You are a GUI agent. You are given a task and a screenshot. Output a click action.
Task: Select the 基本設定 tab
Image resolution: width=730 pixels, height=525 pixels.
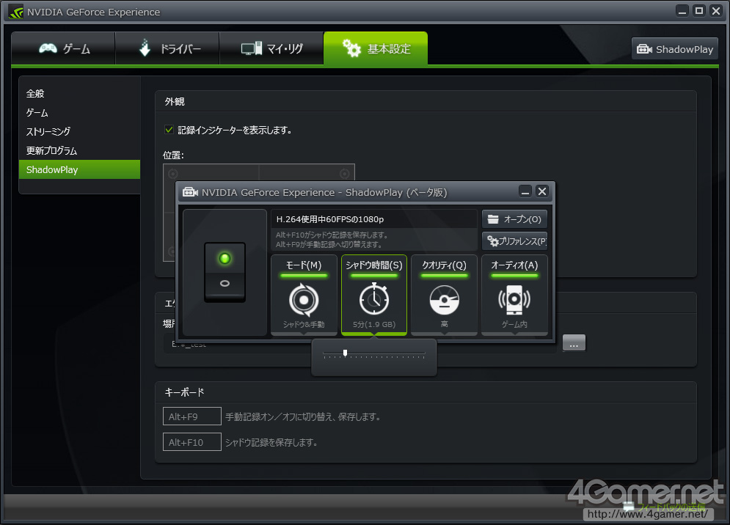coord(376,48)
